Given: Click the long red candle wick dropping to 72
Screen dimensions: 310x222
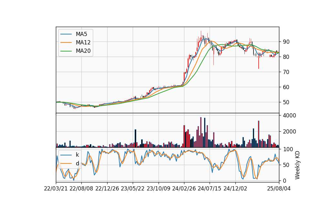Looking at the screenshot, I should coord(259,61).
